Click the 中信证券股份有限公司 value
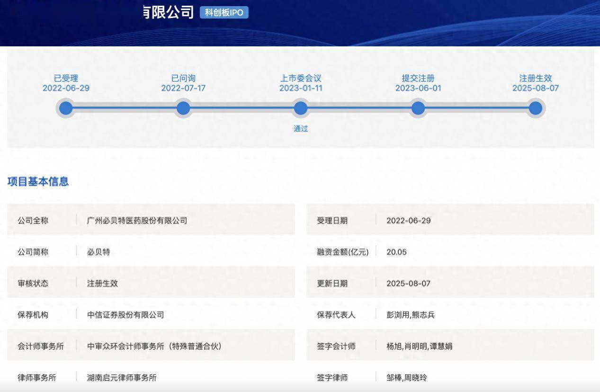The height and width of the screenshot is (392, 600). pos(125,315)
